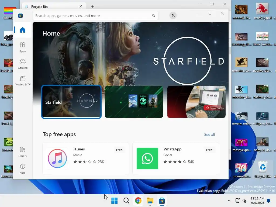Click the Free button for iTunes
Image resolution: width=276 pixels, height=207 pixels.
click(x=119, y=150)
